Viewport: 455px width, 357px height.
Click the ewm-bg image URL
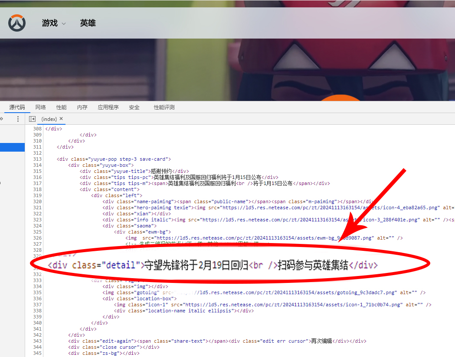(264, 238)
